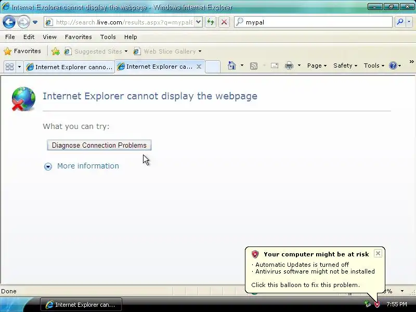Select the active Internet Explorer ca... tab
Screen dimensions: 416x312
[155, 67]
